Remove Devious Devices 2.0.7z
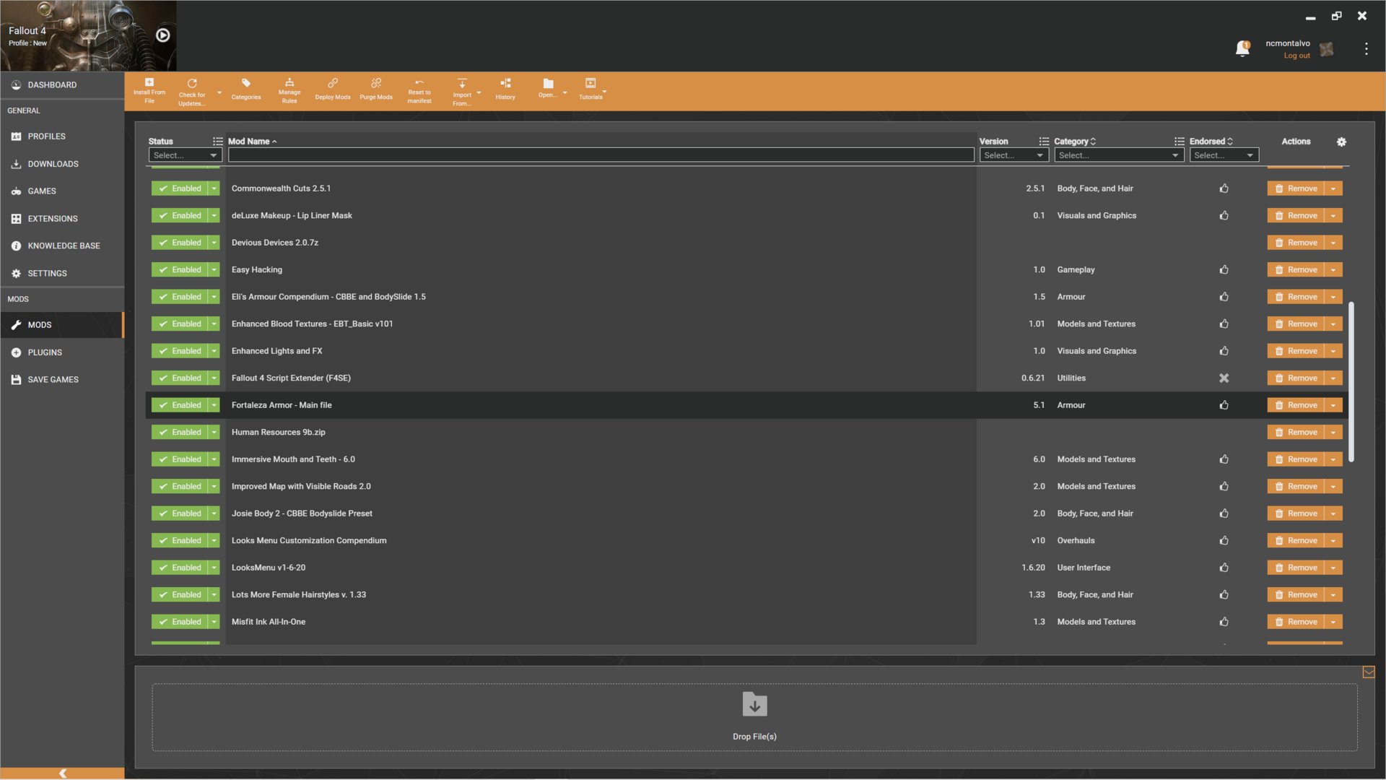 pos(1296,243)
